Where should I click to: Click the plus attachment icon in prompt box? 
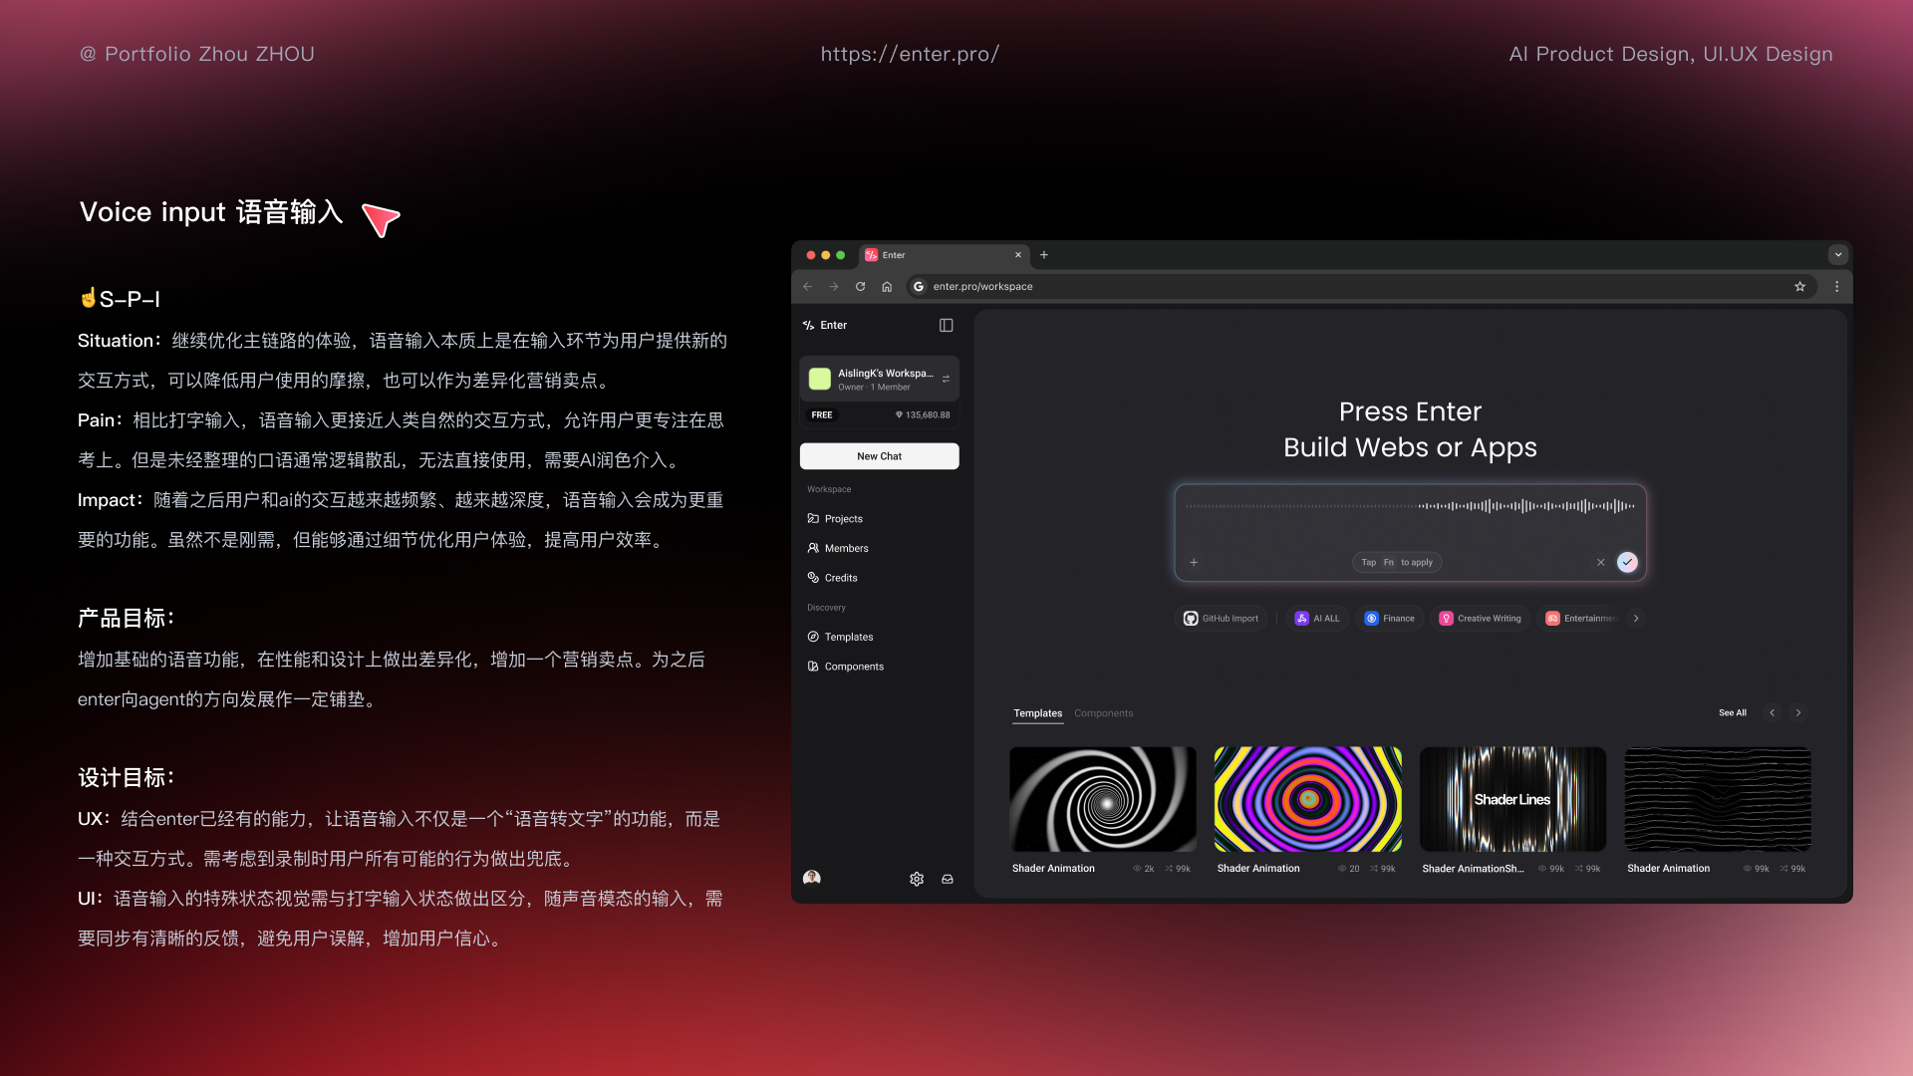tap(1194, 562)
